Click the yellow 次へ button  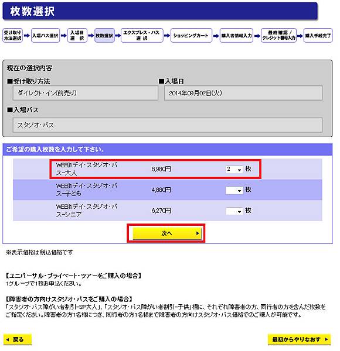(167, 233)
